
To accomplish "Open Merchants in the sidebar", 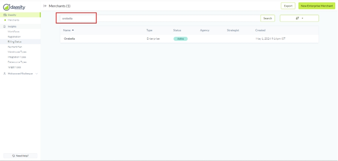I will point(13,20).
